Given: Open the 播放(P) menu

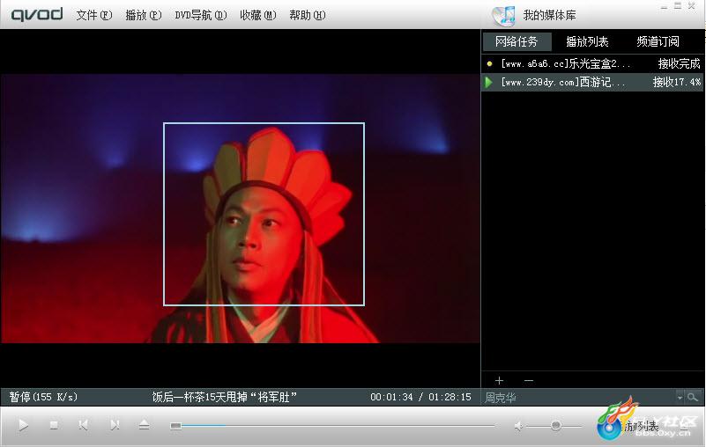Looking at the screenshot, I should point(143,15).
